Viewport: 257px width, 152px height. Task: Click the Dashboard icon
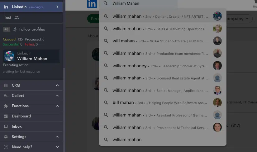coord(6,116)
